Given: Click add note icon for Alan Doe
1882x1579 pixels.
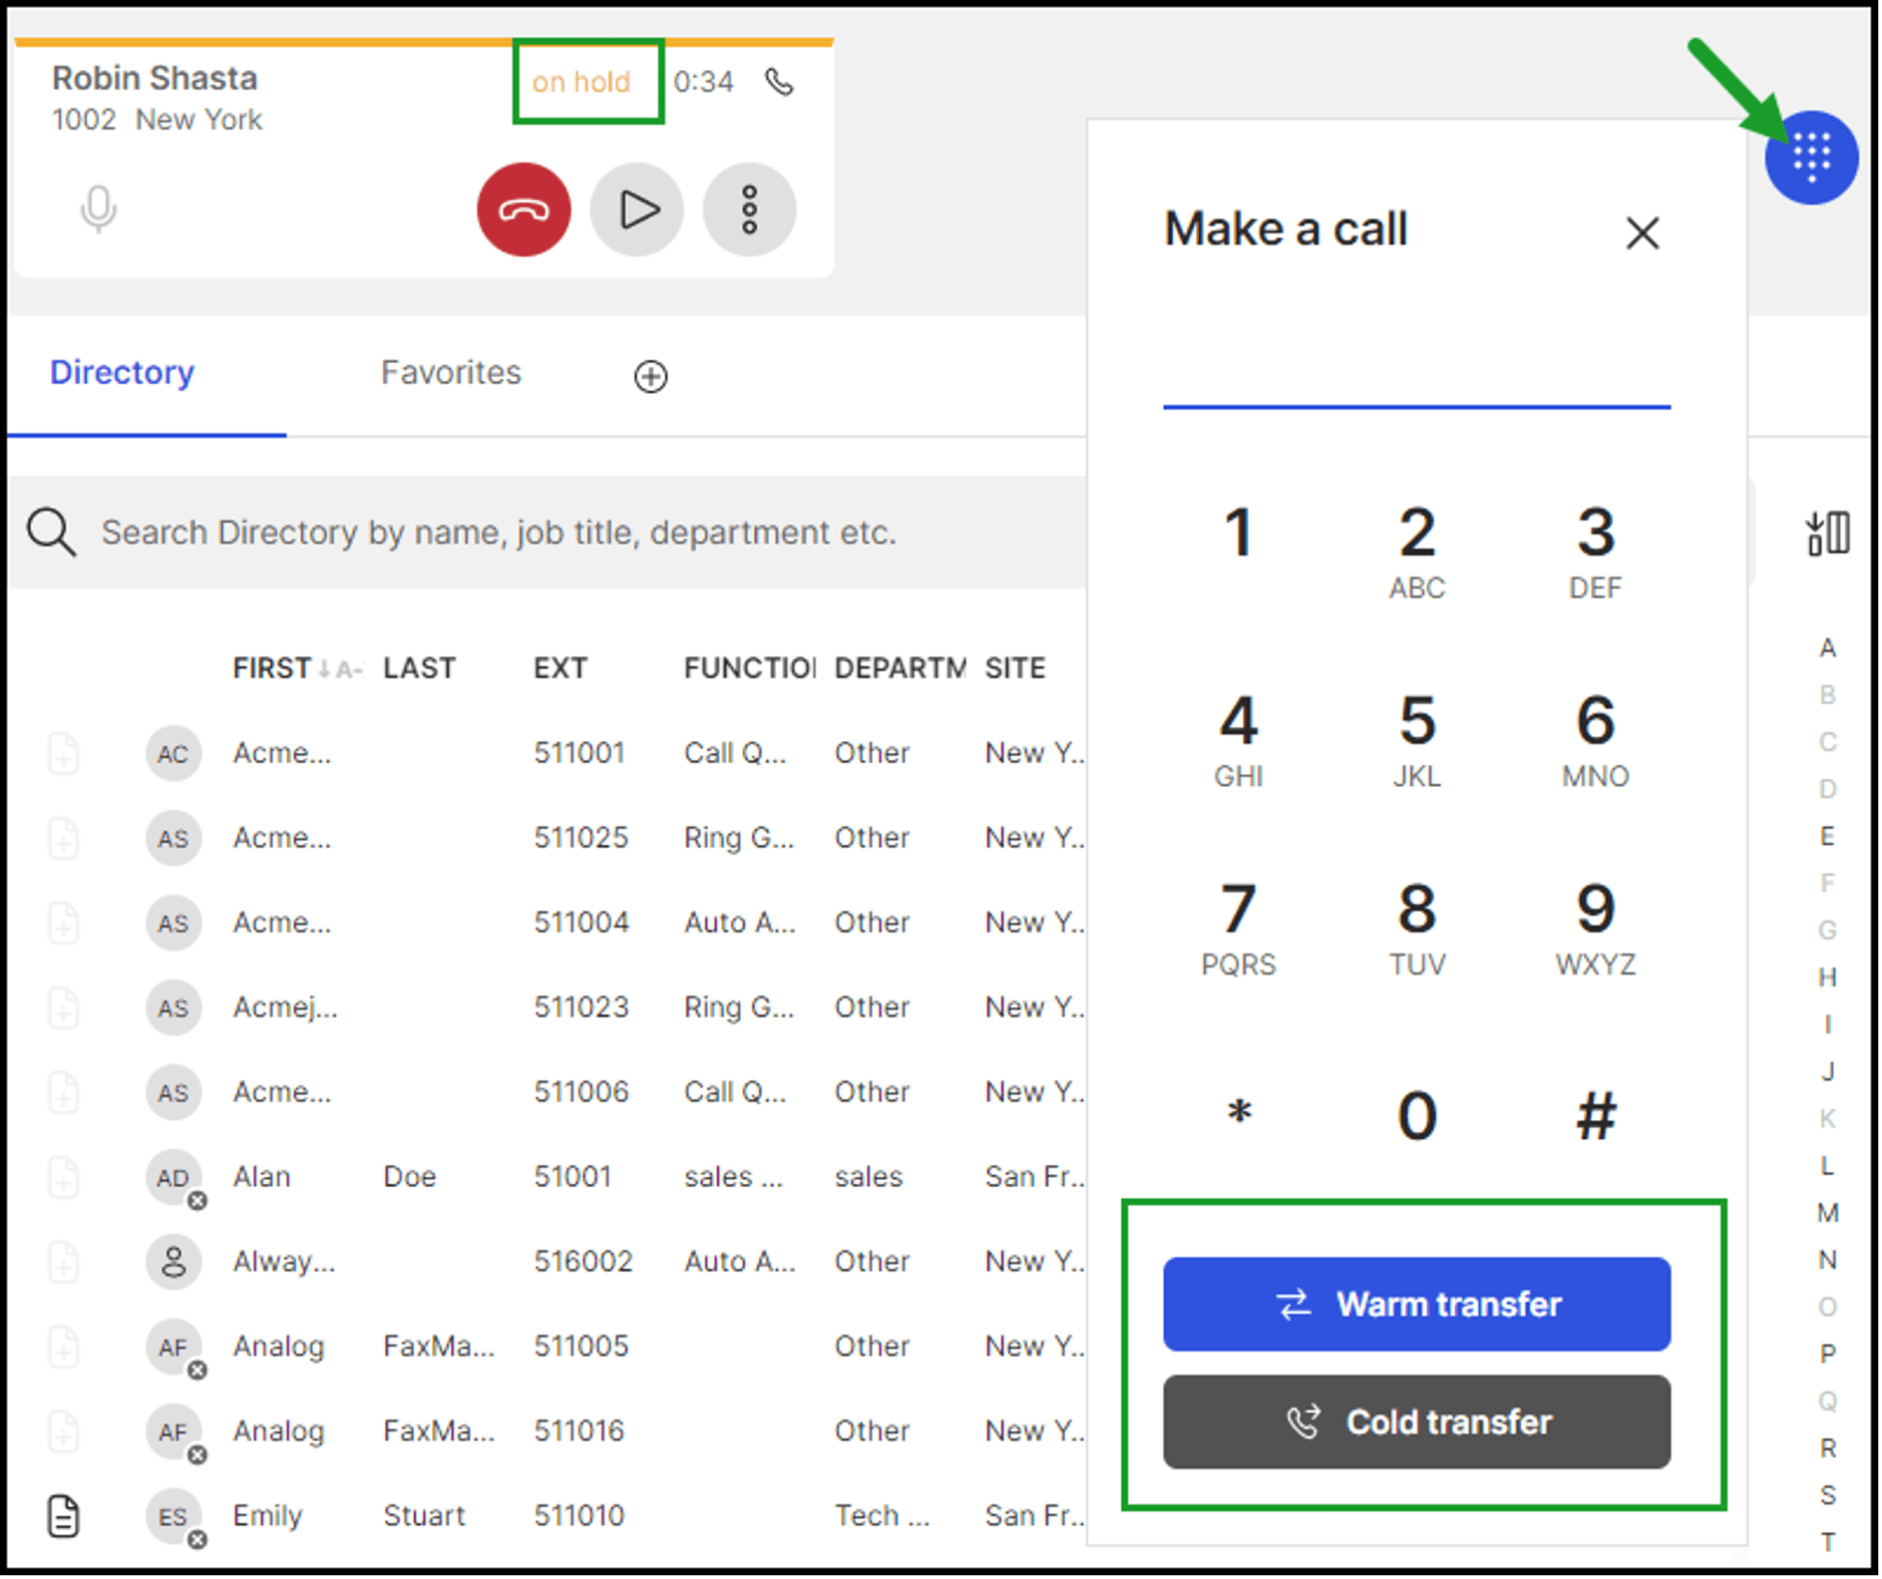Looking at the screenshot, I should coord(64,1177).
